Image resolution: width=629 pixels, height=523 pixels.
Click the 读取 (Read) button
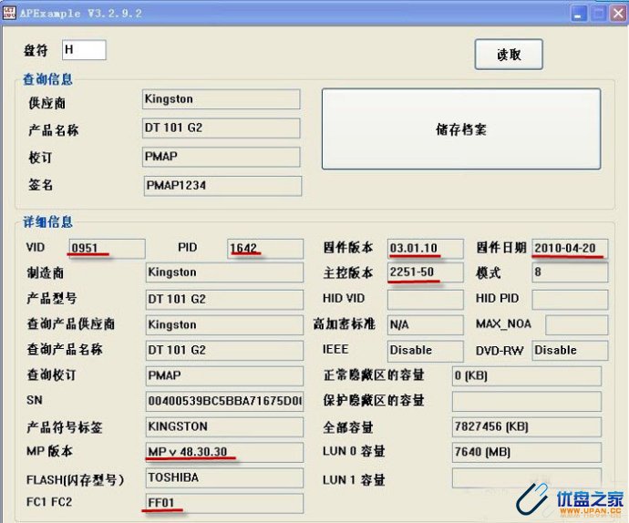pos(509,54)
